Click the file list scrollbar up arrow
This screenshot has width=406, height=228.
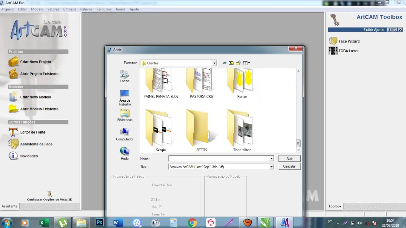pyautogui.click(x=298, y=71)
